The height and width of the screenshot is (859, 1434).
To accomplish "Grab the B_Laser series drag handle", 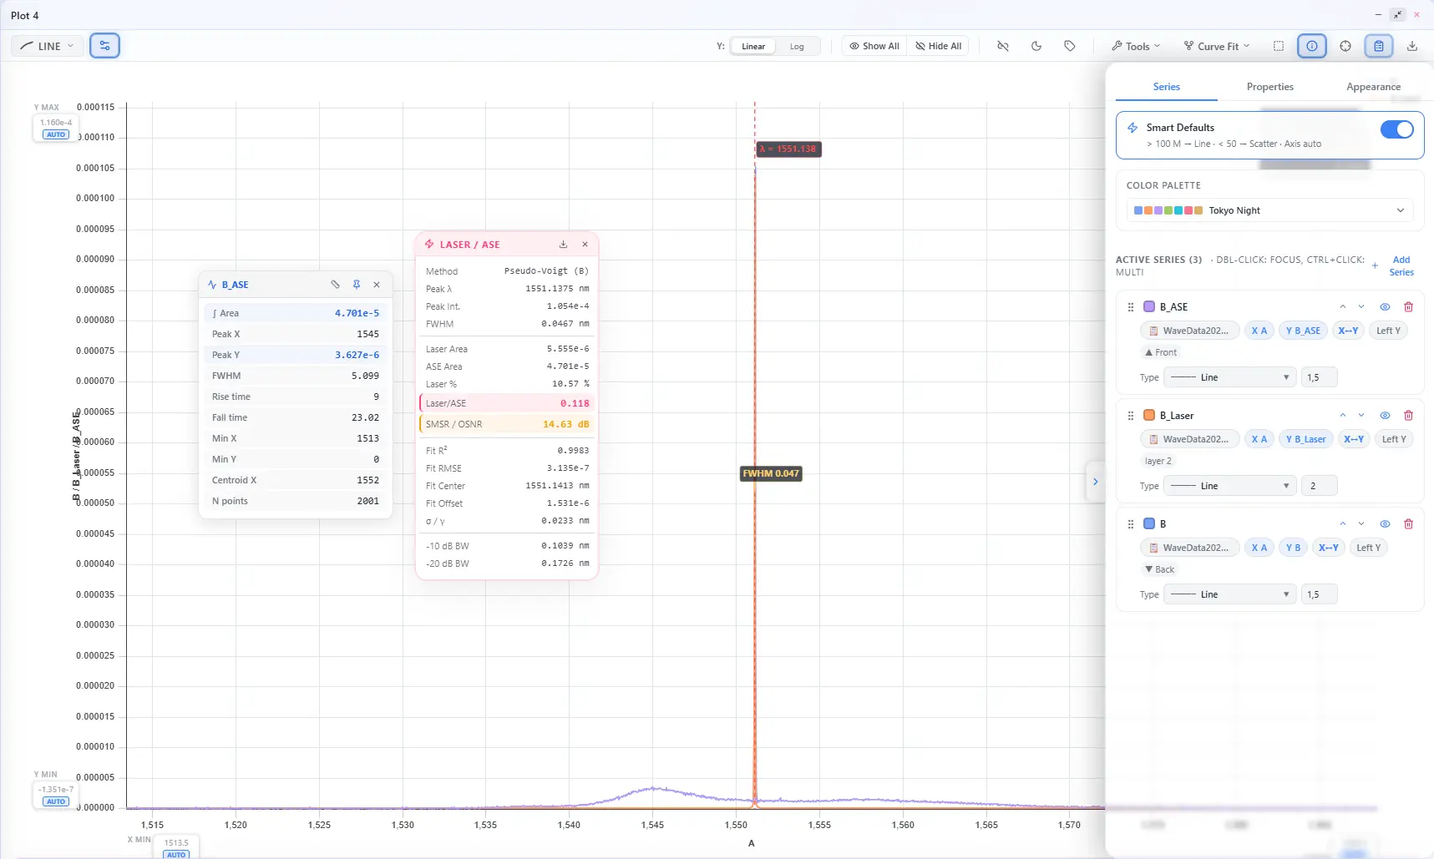I will click(x=1131, y=416).
